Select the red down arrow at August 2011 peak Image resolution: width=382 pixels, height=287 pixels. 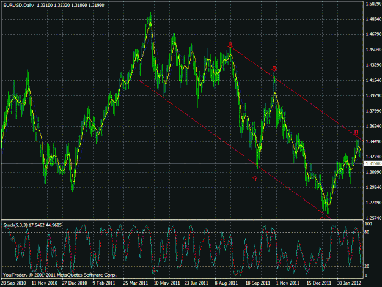point(230,45)
